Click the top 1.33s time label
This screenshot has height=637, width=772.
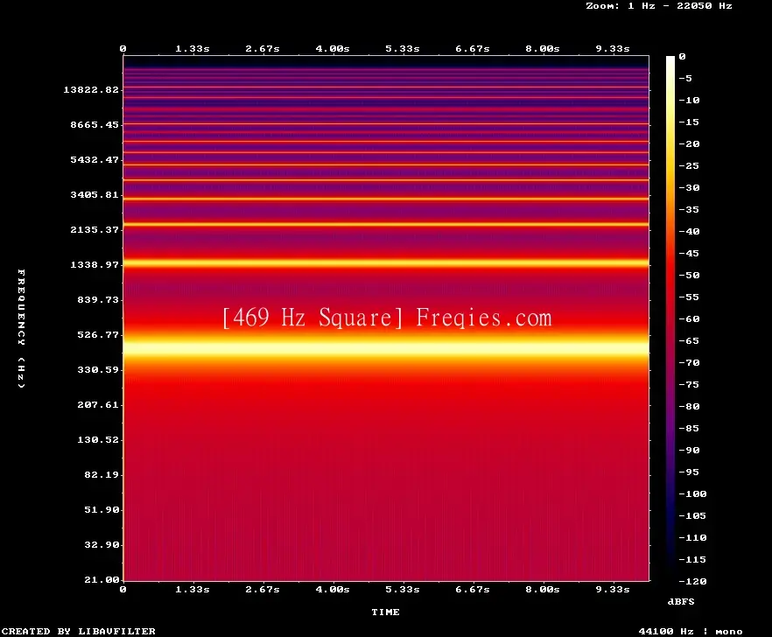(x=193, y=48)
